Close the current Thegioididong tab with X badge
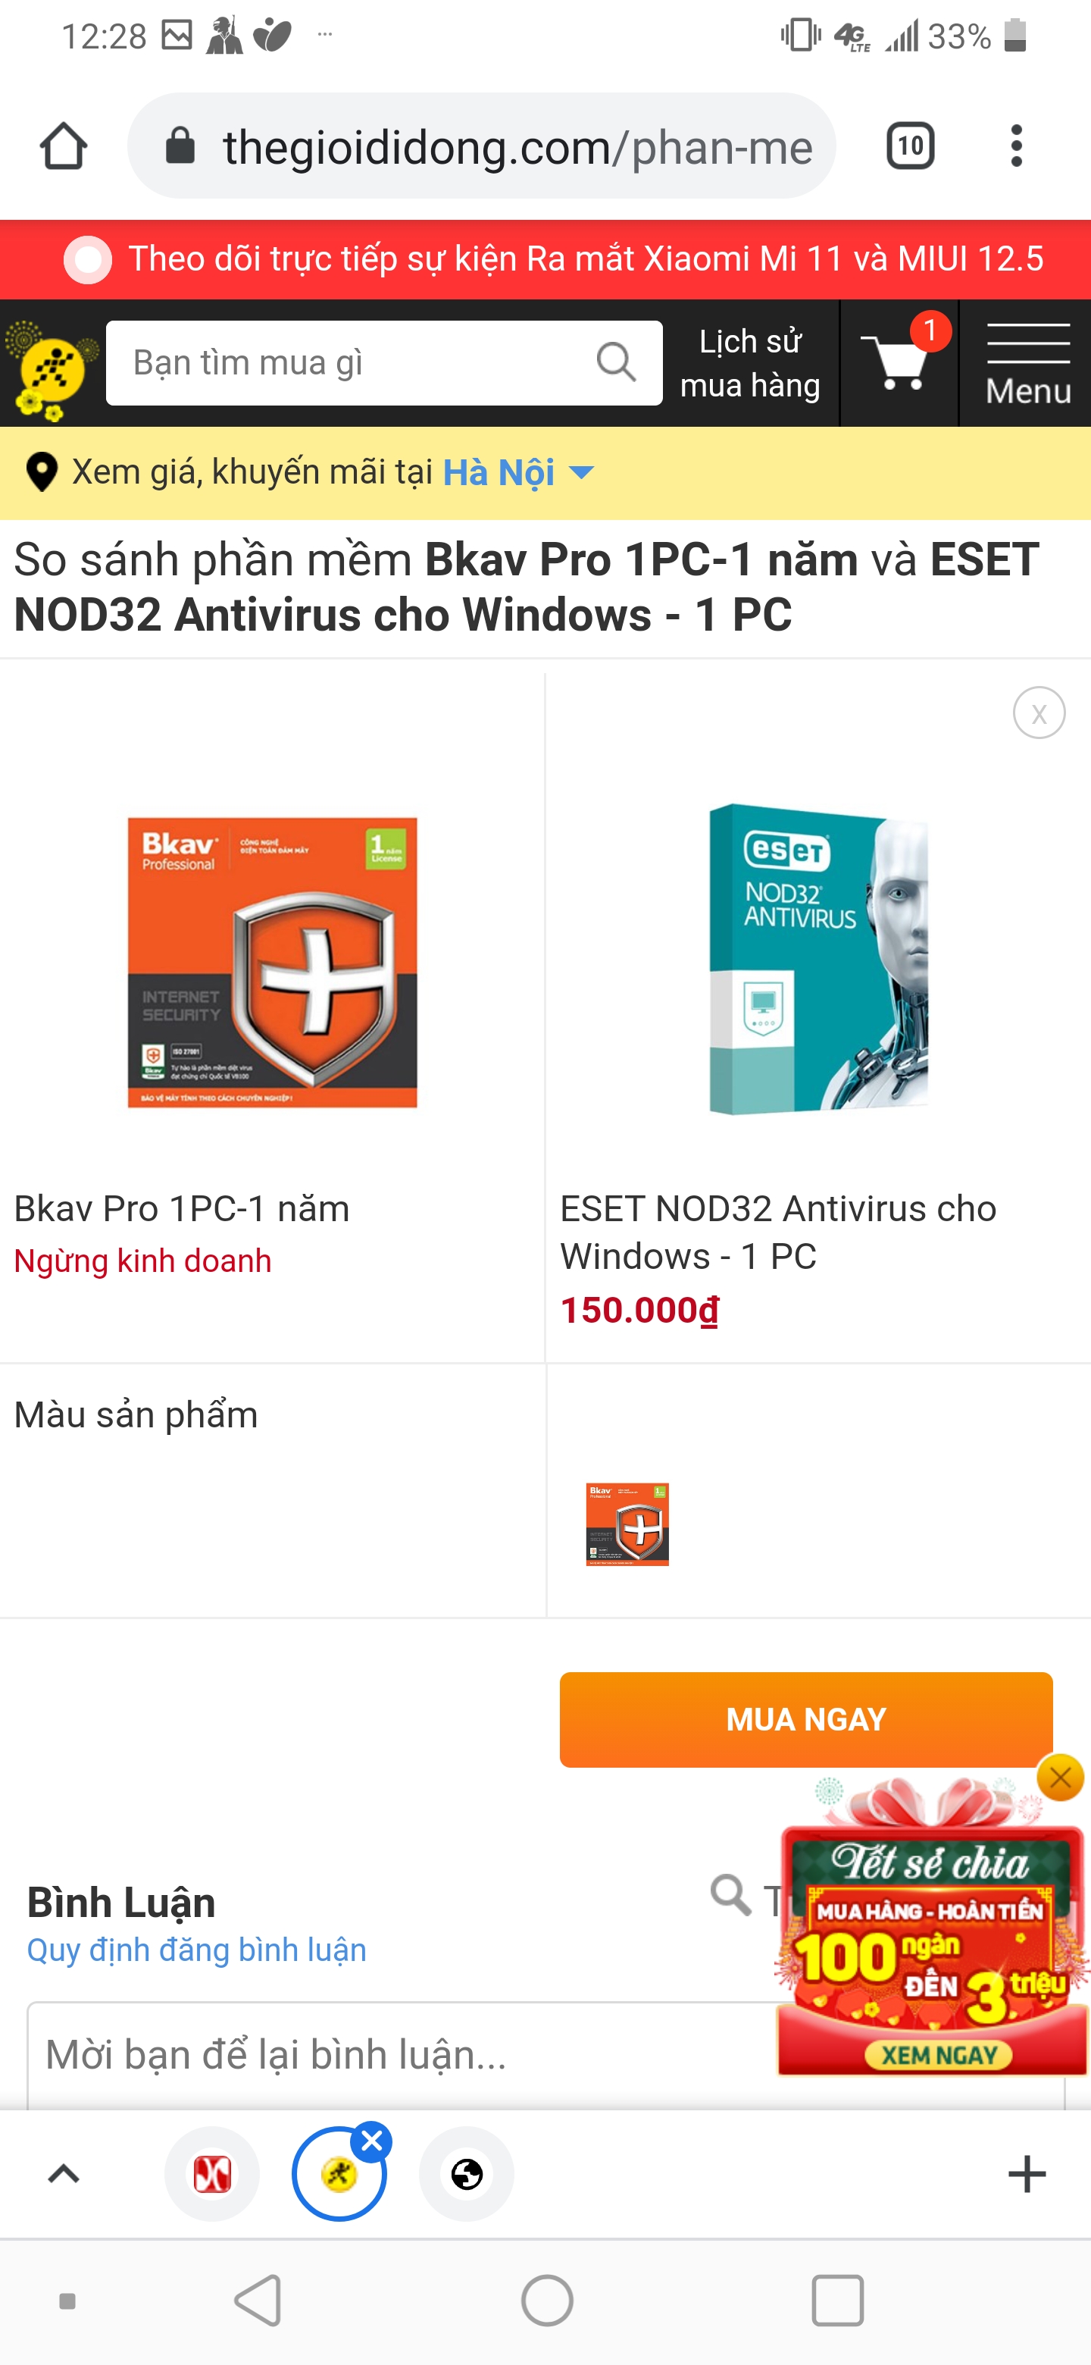The image size is (1091, 2365). click(371, 2141)
